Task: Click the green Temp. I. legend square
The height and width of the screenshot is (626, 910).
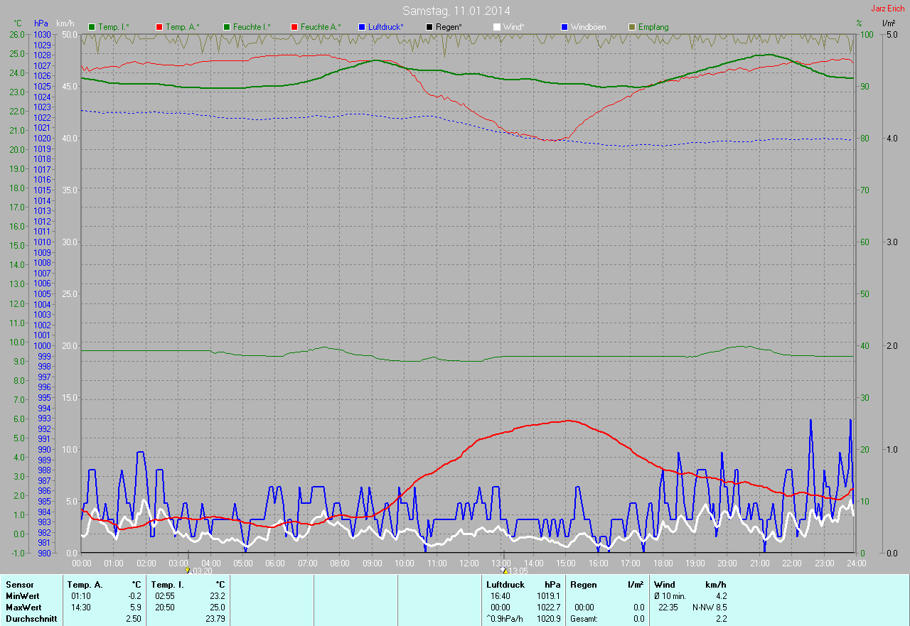Action: coord(92,27)
